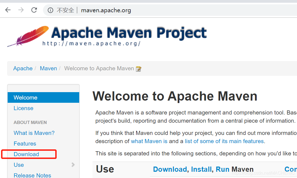Viewport: 297px width, 178px height.
Task: Expand the Use submenu chevron
Action: coord(73,165)
